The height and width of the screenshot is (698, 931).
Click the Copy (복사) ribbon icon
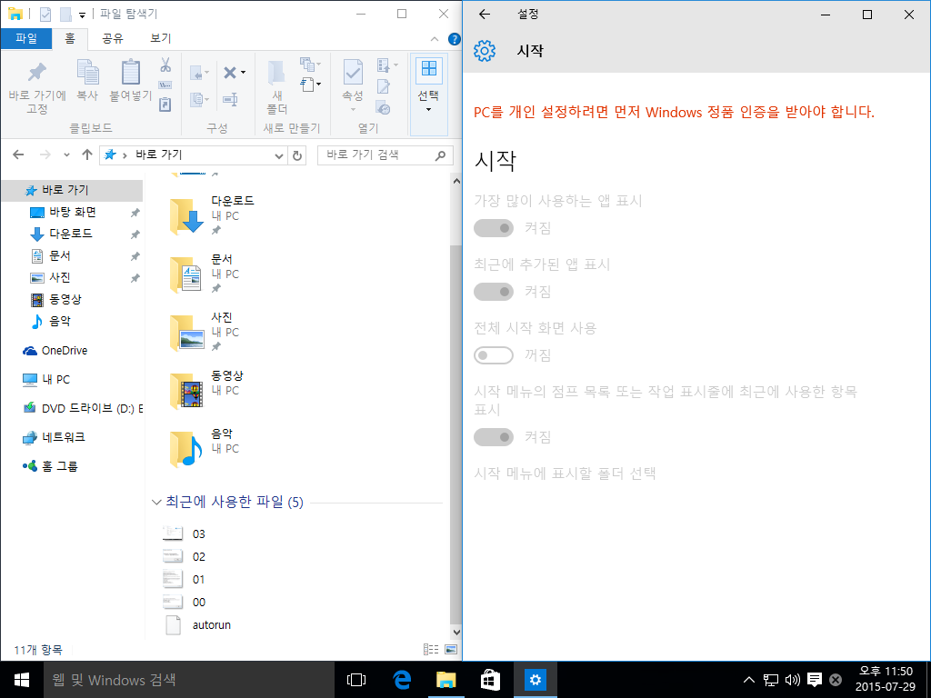(x=87, y=73)
